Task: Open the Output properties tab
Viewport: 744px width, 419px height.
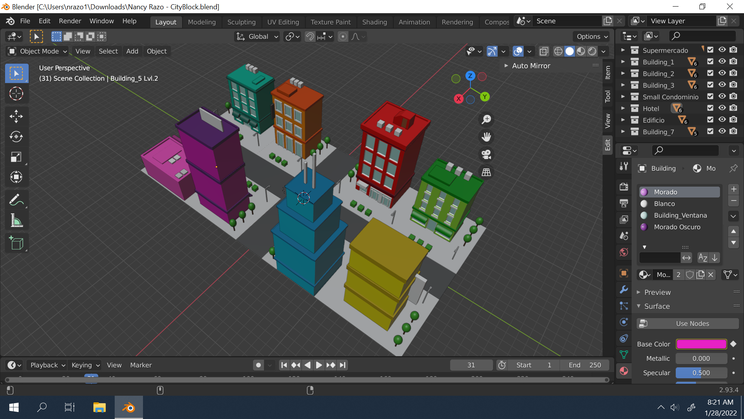Action: click(624, 203)
